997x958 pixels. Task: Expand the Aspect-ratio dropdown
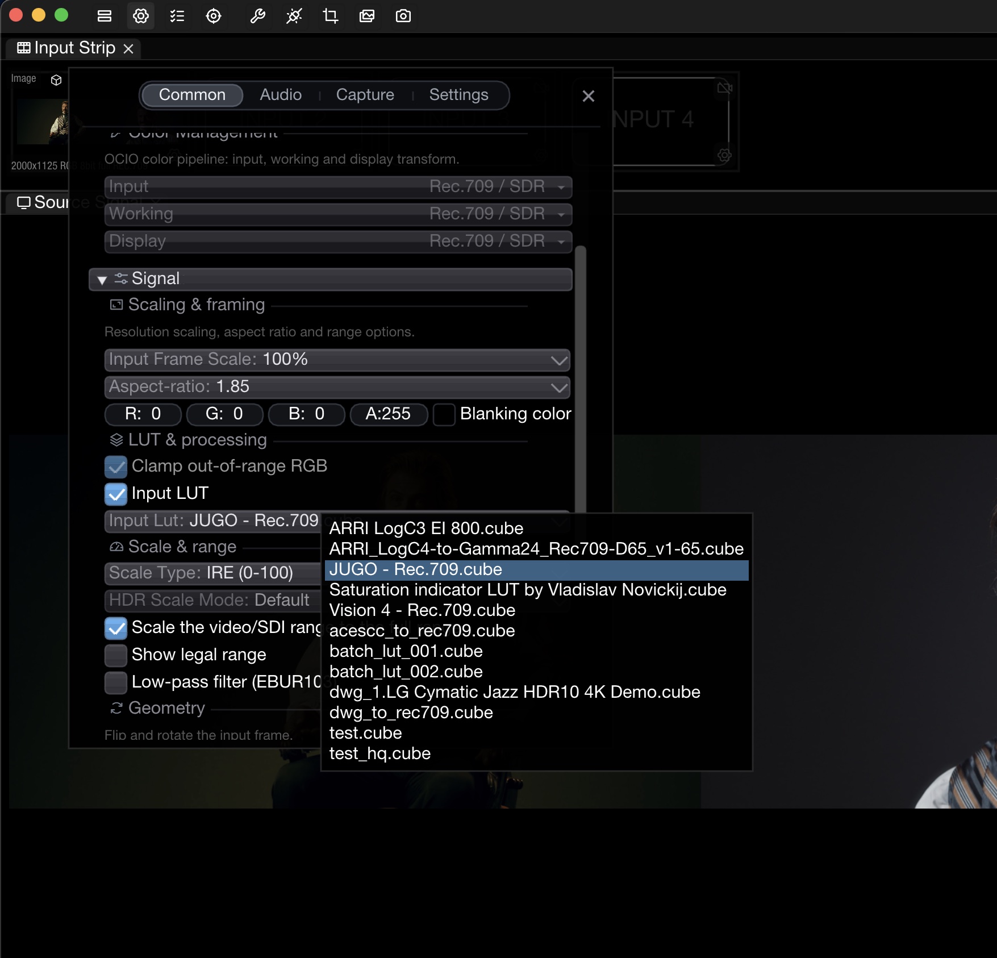point(337,387)
